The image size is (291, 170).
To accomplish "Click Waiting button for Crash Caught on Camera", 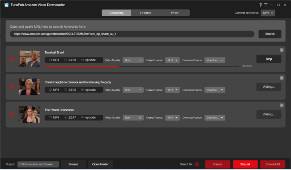I will (269, 87).
